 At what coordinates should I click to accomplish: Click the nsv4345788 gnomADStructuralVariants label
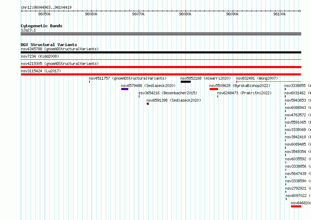click(x=60, y=49)
